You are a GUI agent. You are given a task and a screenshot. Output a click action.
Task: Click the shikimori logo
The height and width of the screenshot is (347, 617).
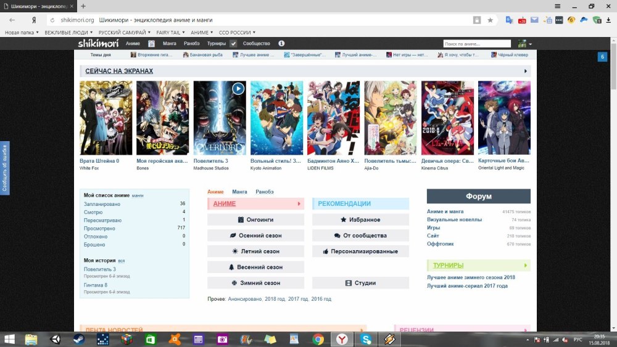[x=98, y=43]
